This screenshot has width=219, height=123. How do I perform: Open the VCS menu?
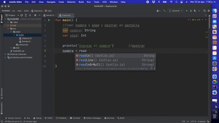click(x=104, y=2)
